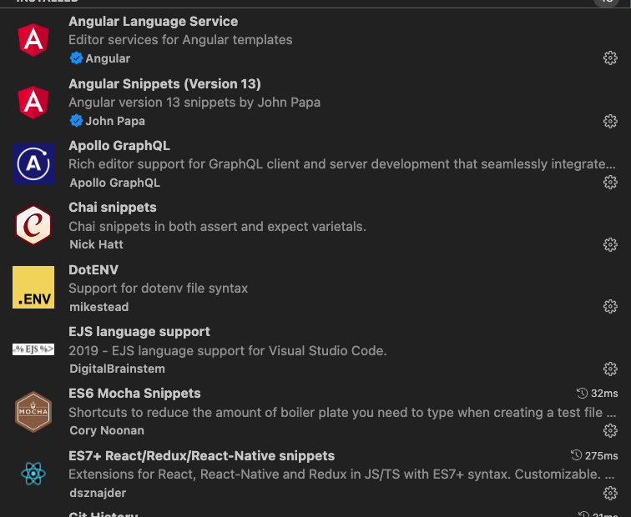Click description 'Angular version 13 snippets by John Papa'

(194, 102)
